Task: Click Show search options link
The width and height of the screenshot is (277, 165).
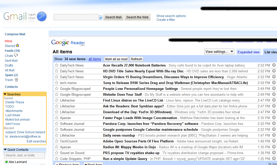Action: [171, 16]
